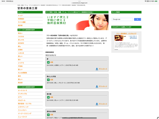The width and height of the screenshot is (159, 119).
Task: Click the 甘茶の音楽工房 site title
Action: click(x=27, y=8)
